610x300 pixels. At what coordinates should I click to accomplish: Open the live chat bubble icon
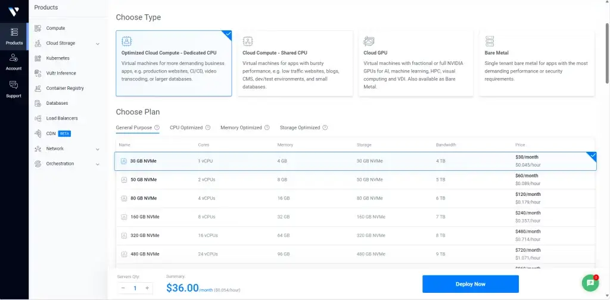(590, 283)
